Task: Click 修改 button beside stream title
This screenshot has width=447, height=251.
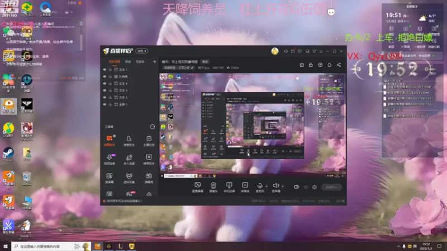Action: (x=205, y=62)
